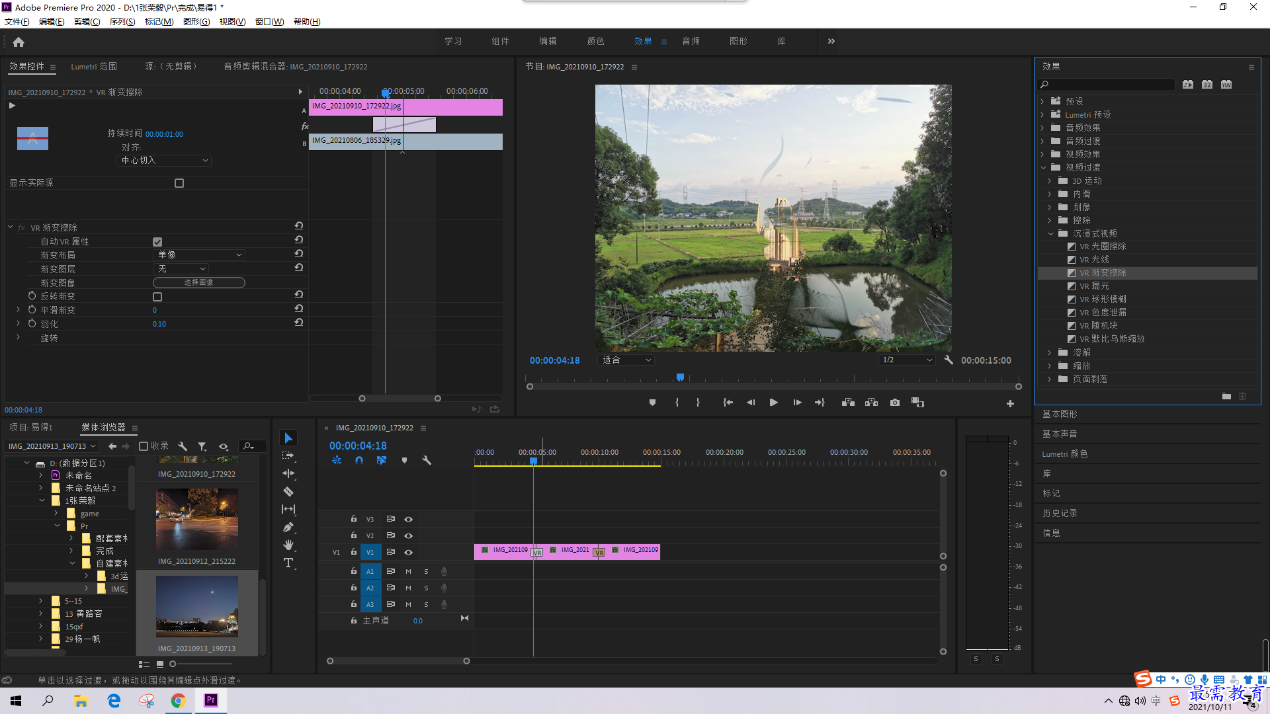Image resolution: width=1270 pixels, height=714 pixels.
Task: Open timeline display settings wrench
Action: pyautogui.click(x=427, y=460)
